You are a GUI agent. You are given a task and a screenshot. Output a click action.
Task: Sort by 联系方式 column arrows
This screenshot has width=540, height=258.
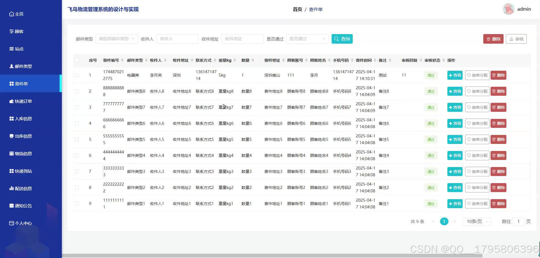pos(215,60)
